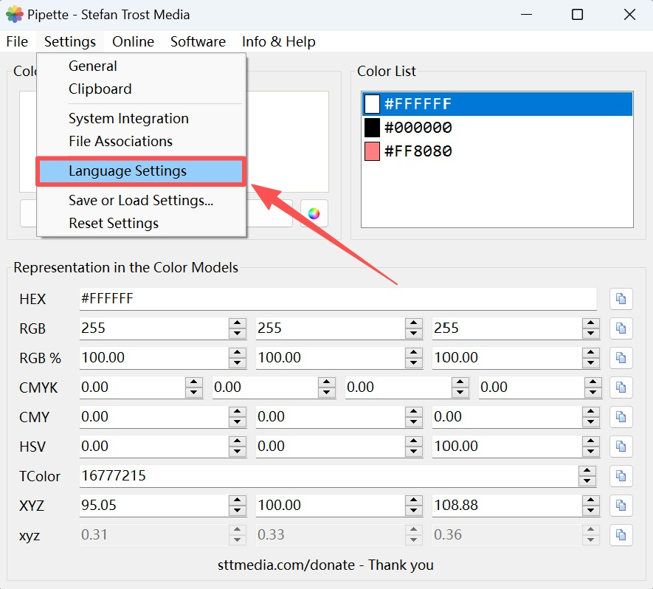Copy the HEX value to clipboard
Screen dimensions: 653x589
click(x=621, y=299)
